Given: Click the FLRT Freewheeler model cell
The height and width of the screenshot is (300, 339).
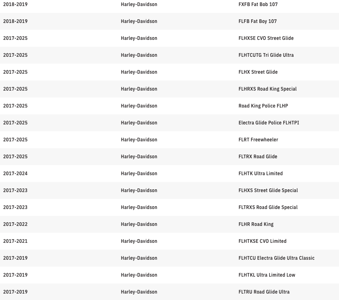Looking at the screenshot, I should click(x=258, y=140).
